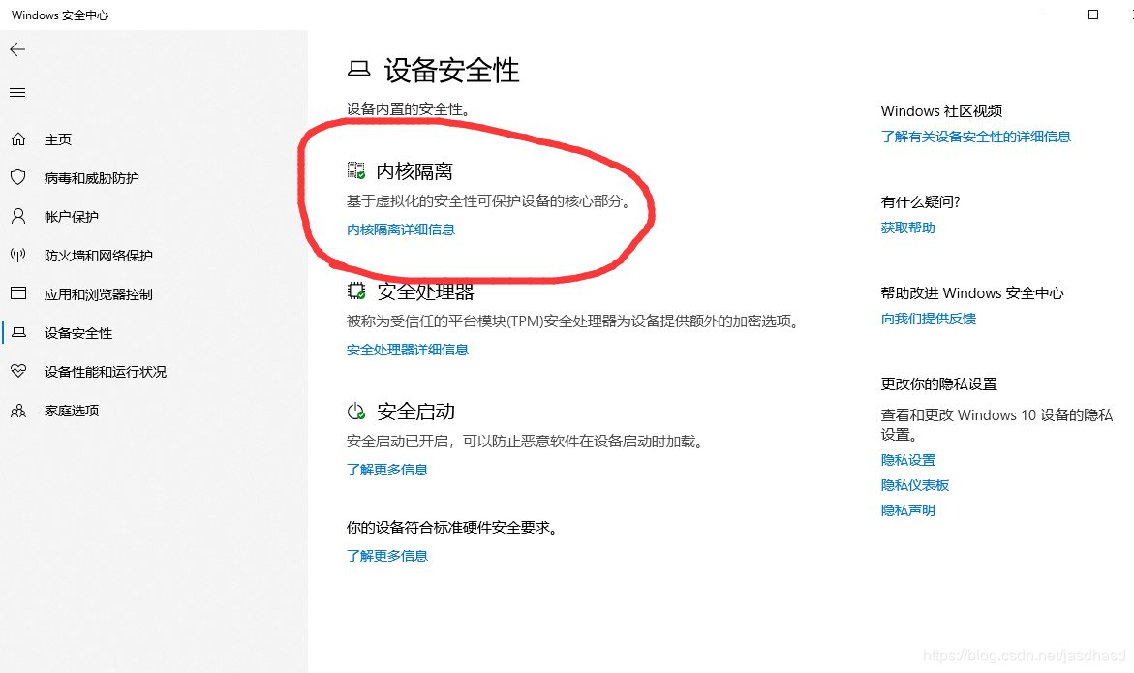Click text 安全启动已开启 description
This screenshot has width=1134, height=673.
524,441
